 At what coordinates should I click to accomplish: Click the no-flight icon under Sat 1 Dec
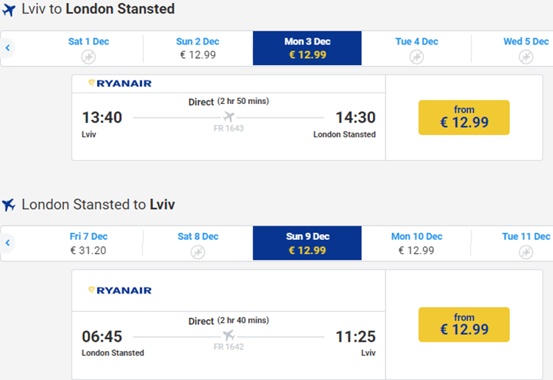click(88, 57)
